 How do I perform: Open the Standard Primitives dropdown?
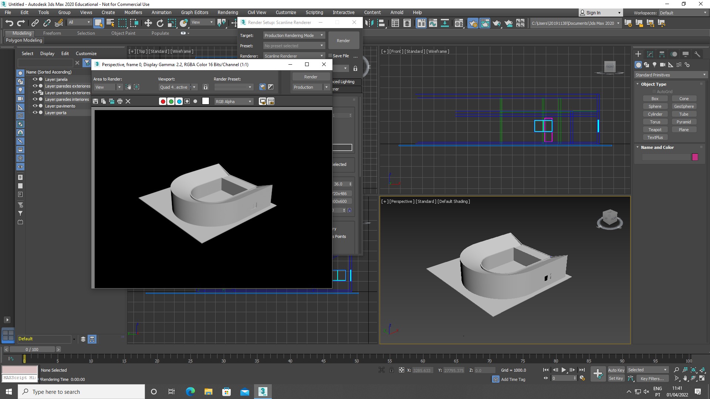click(670, 75)
